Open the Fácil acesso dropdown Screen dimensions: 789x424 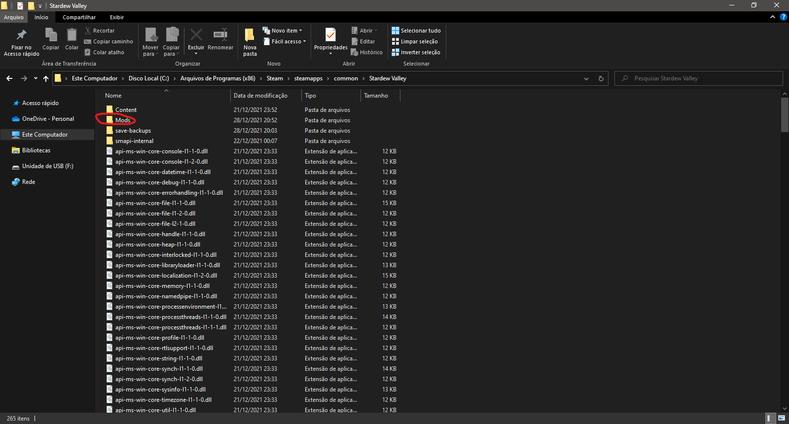284,41
